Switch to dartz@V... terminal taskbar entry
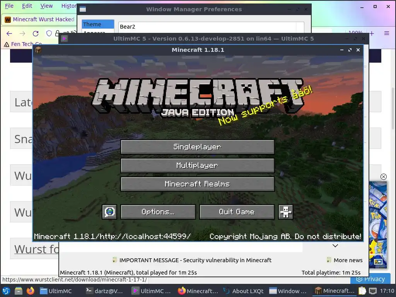 104,291
